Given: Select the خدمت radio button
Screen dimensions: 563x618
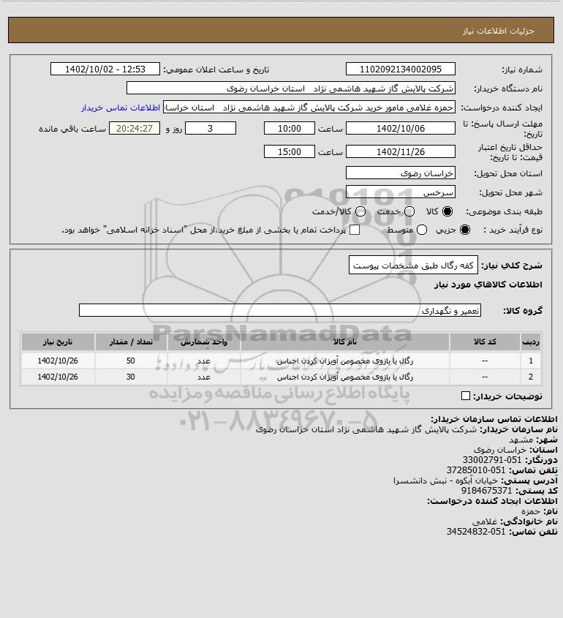Looking at the screenshot, I should [x=409, y=211].
